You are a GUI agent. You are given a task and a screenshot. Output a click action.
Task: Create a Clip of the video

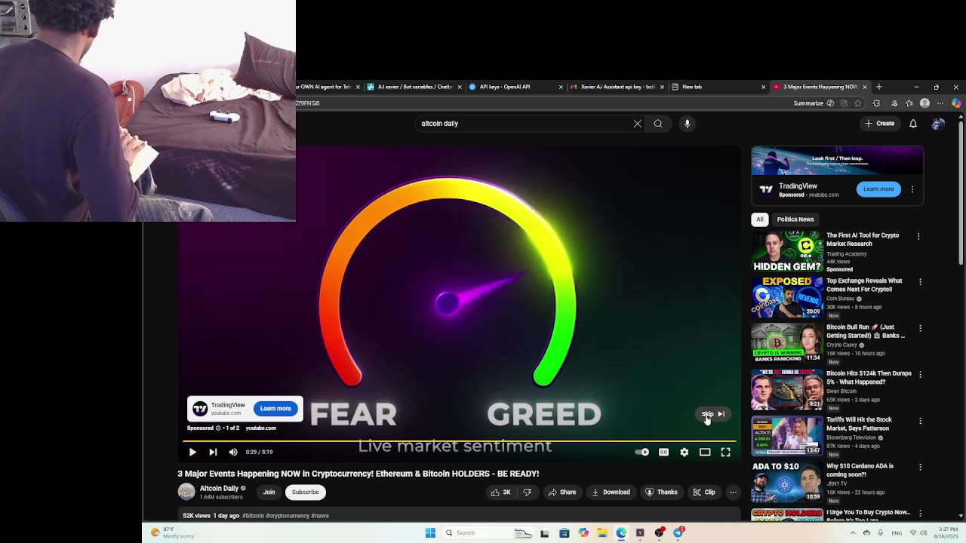(704, 492)
